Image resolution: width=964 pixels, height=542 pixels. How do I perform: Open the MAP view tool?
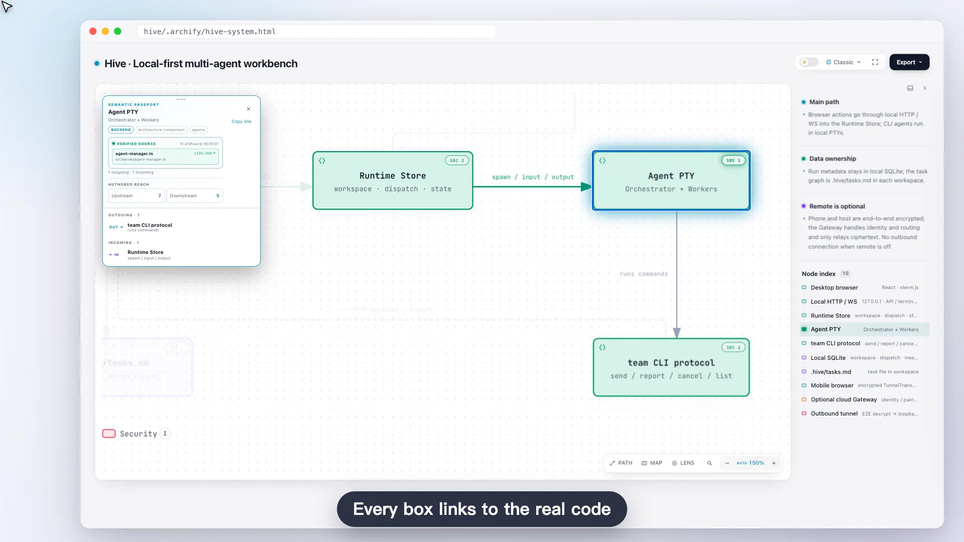coord(652,463)
